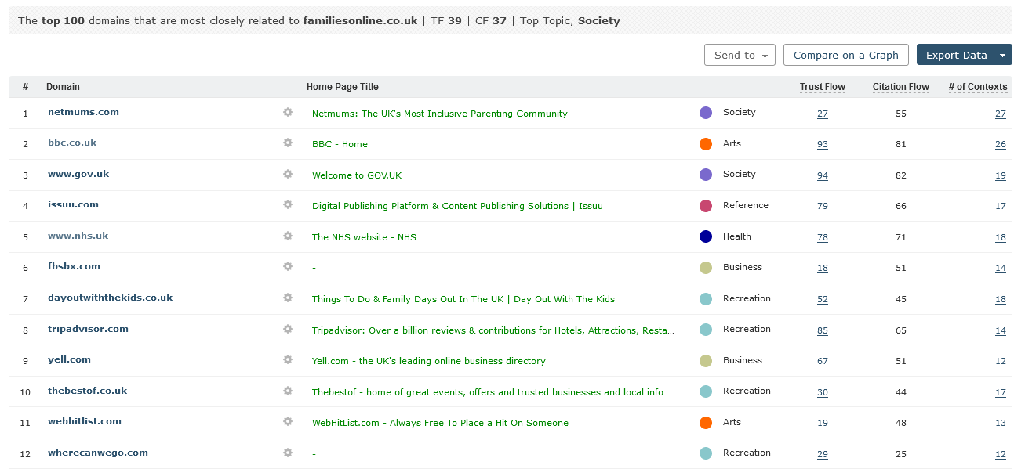Open gear options for fbsbx.com

(x=288, y=266)
